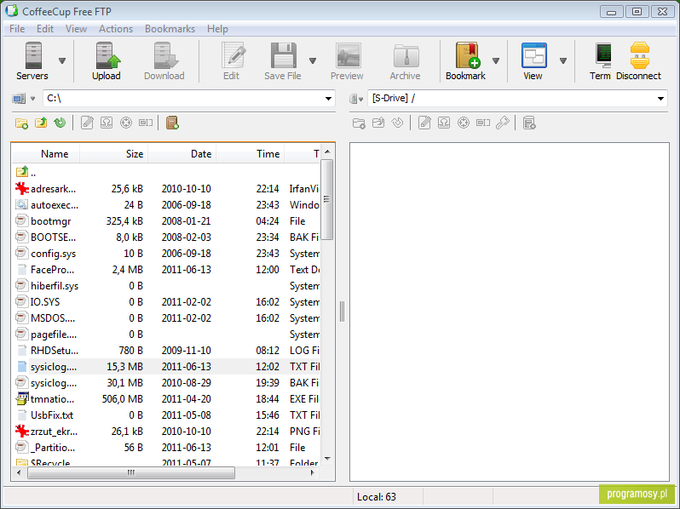
Task: Select the RHDSetu... LOG file
Action: (166, 351)
